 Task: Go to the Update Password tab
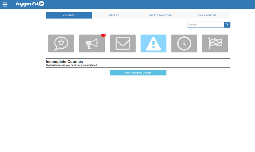(160, 15)
